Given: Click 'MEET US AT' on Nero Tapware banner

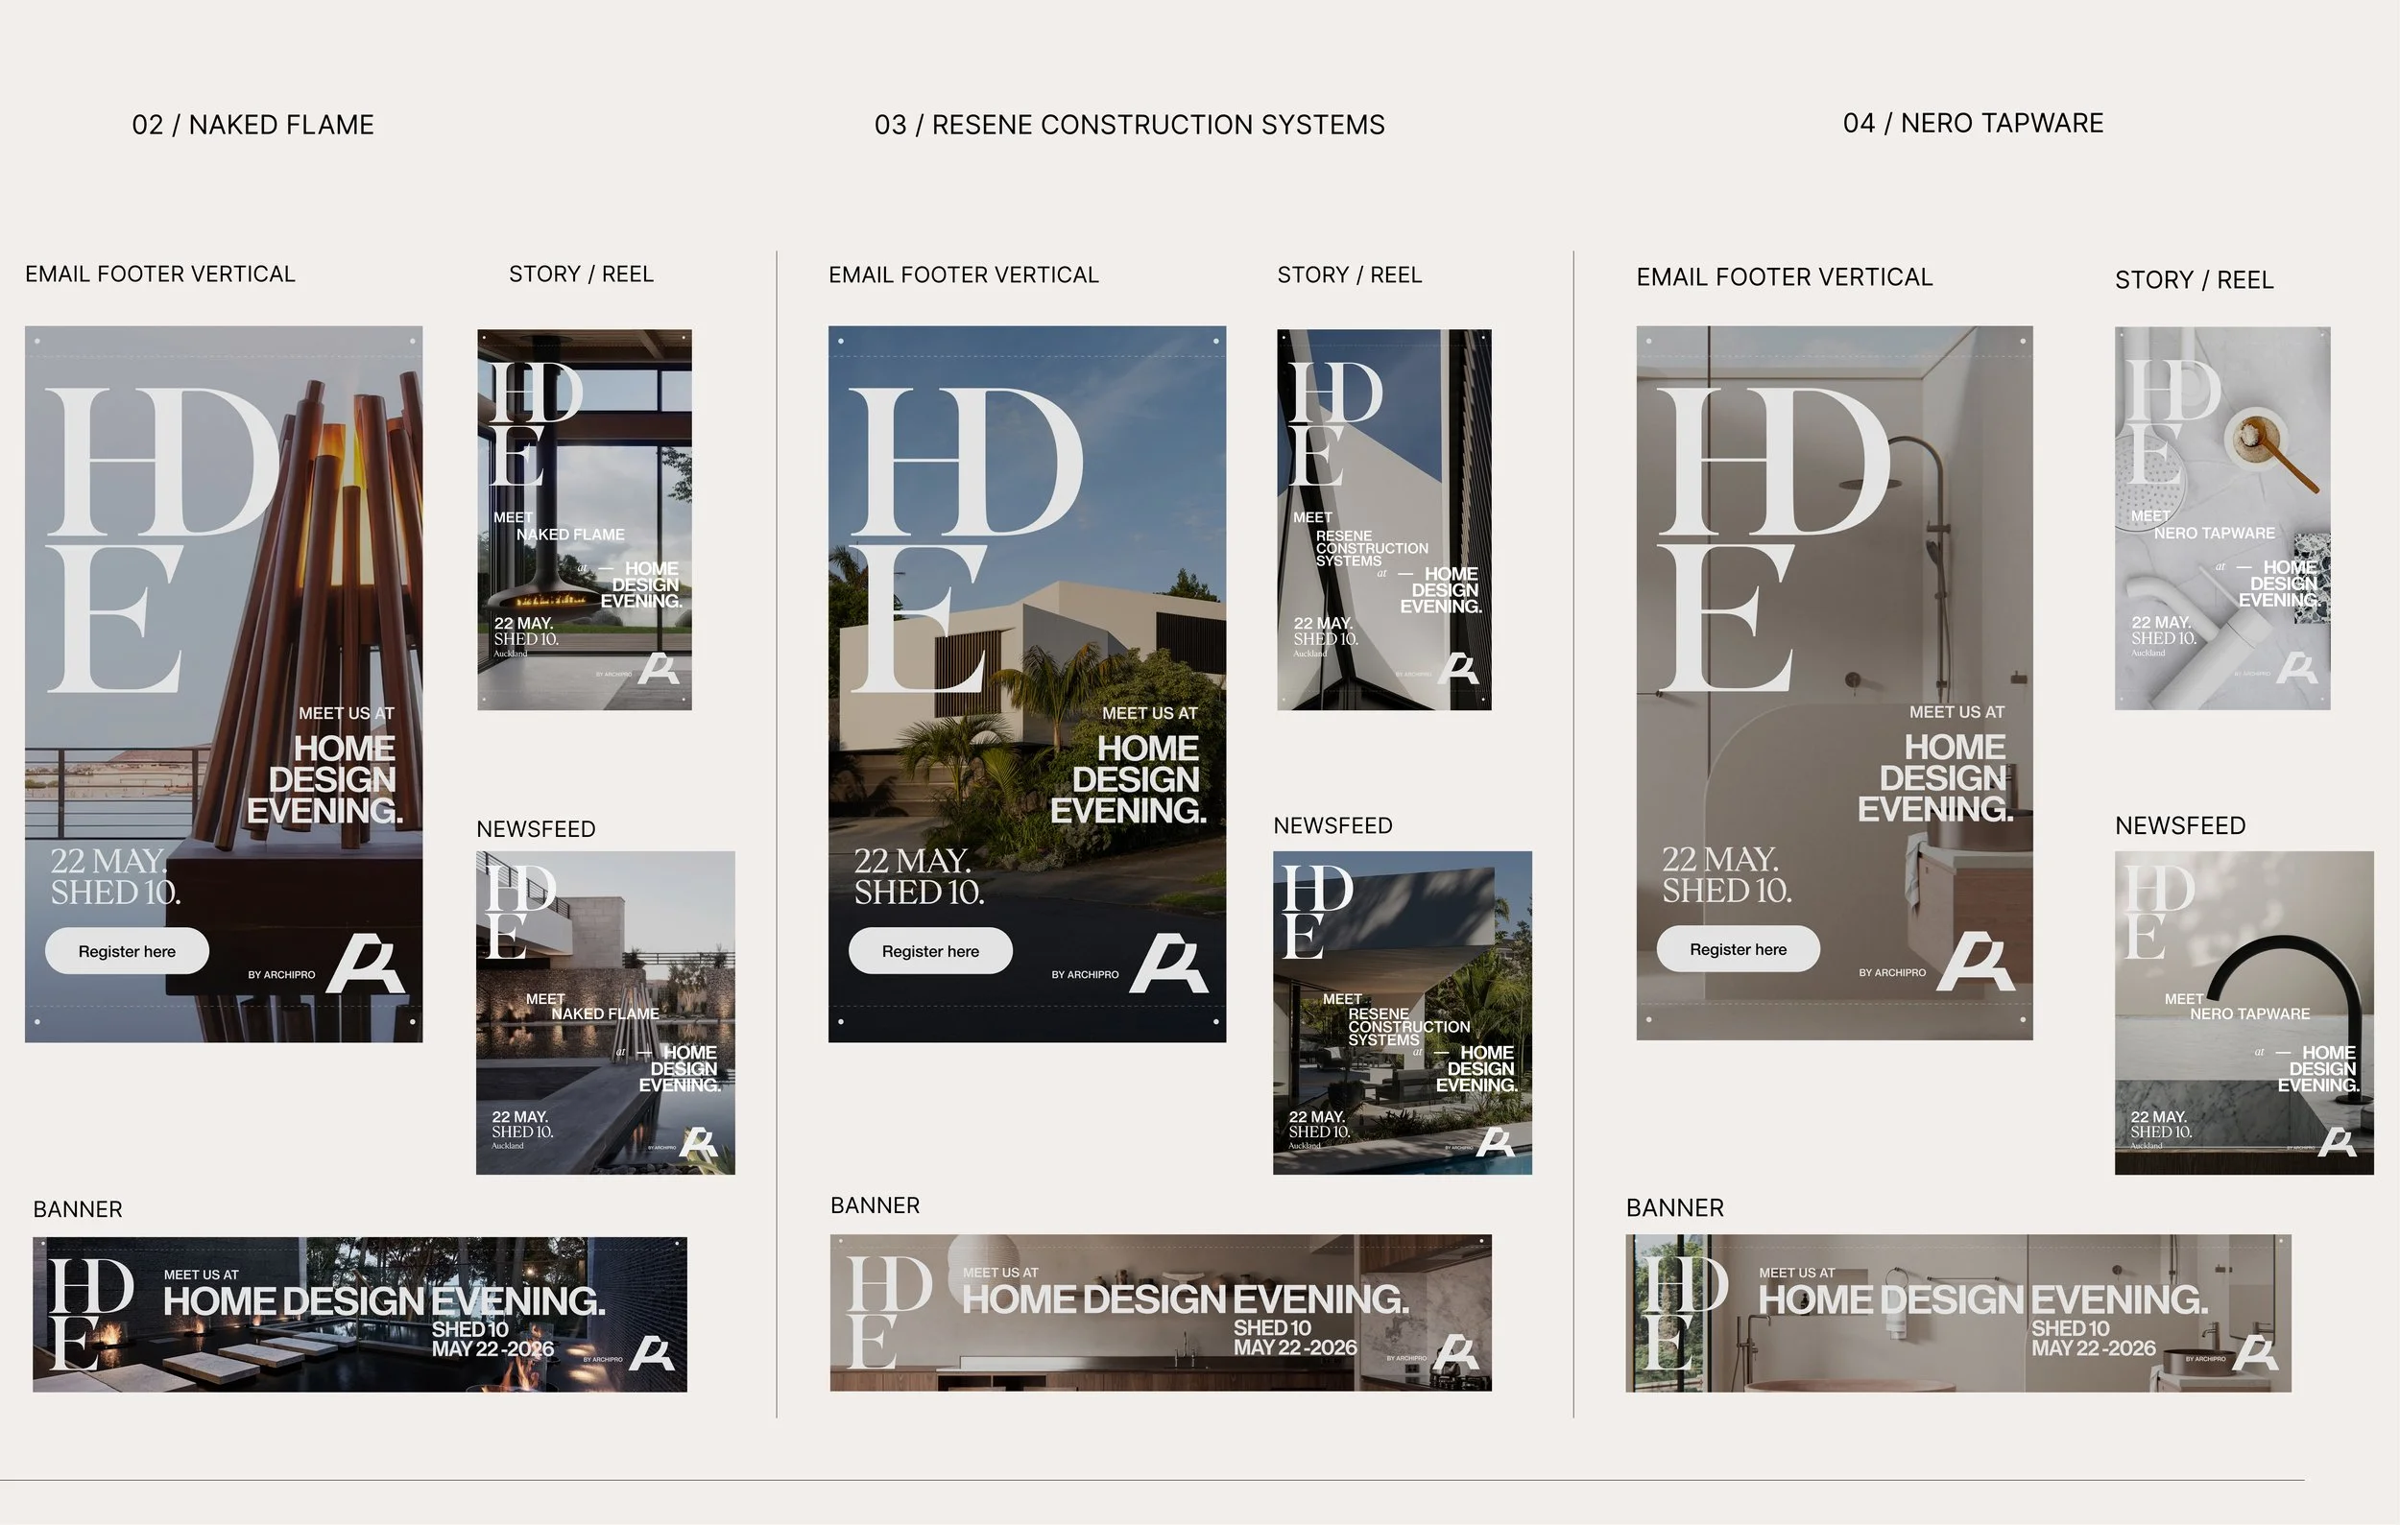Looking at the screenshot, I should pyautogui.click(x=1797, y=1273).
